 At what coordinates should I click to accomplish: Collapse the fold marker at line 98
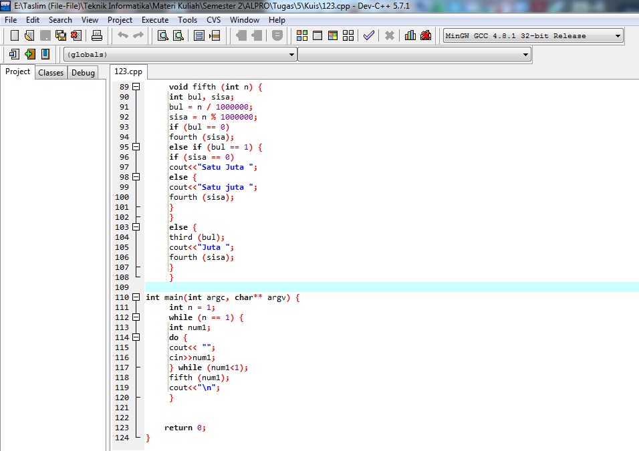(x=136, y=177)
